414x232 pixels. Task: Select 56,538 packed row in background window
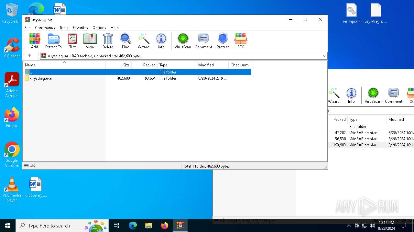pyautogui.click(x=371, y=139)
